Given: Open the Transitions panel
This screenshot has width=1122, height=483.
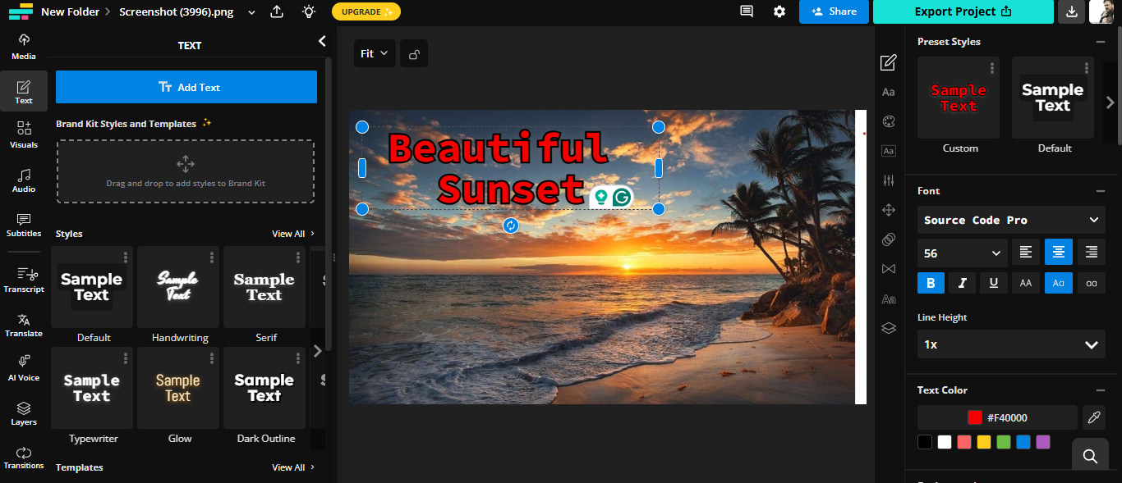Looking at the screenshot, I should coord(23,458).
